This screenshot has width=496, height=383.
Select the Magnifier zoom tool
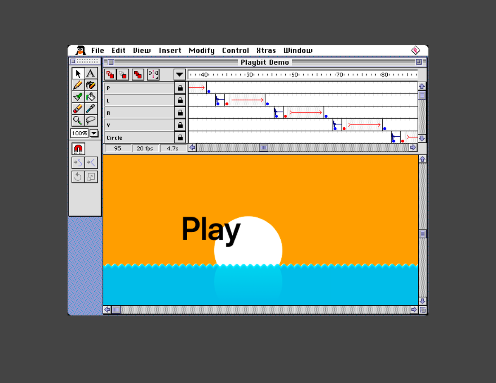point(78,120)
